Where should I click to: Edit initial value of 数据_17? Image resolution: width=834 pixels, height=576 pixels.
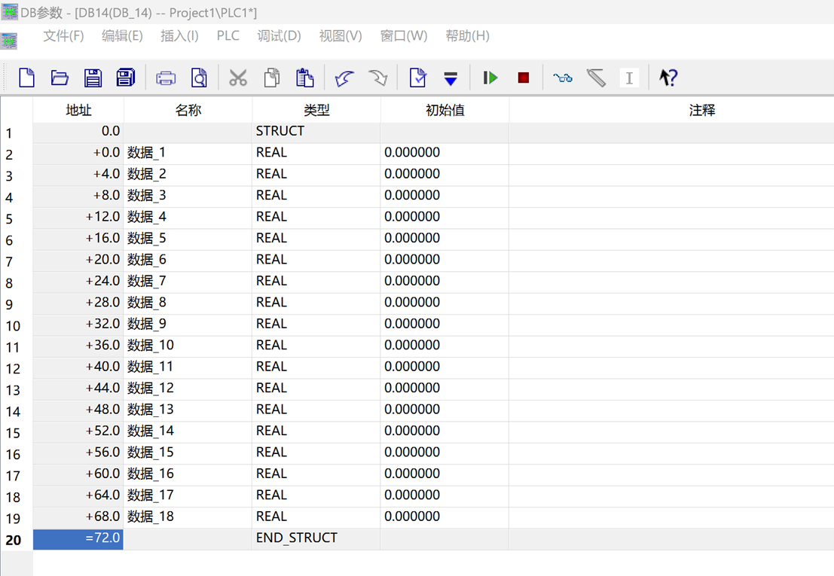point(444,495)
